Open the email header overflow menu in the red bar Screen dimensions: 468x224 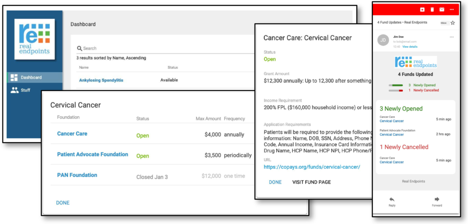pyautogui.click(x=452, y=10)
